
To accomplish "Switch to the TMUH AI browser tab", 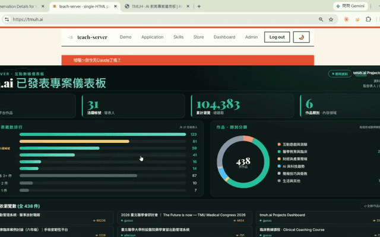I will (x=156, y=7).
